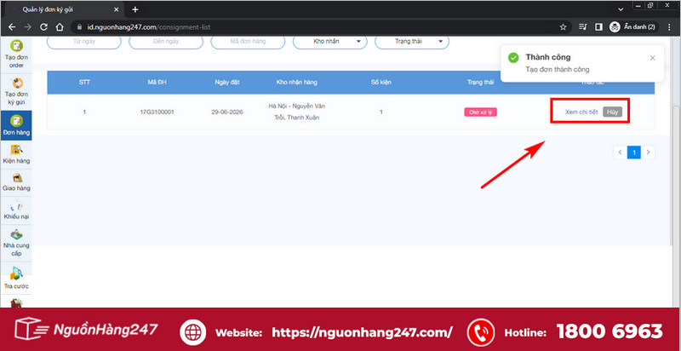The height and width of the screenshot is (351, 681).
Task: Go to next page in pagination
Action: point(648,152)
